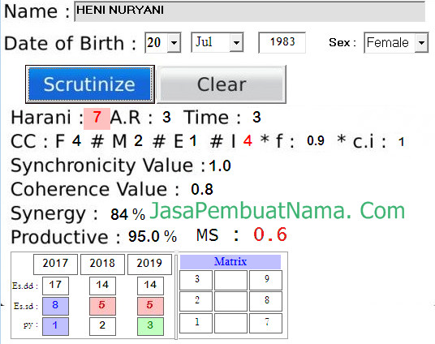This screenshot has height=344, width=435.
Task: Click Es.dd value 14 under 2018
Action: click(102, 286)
